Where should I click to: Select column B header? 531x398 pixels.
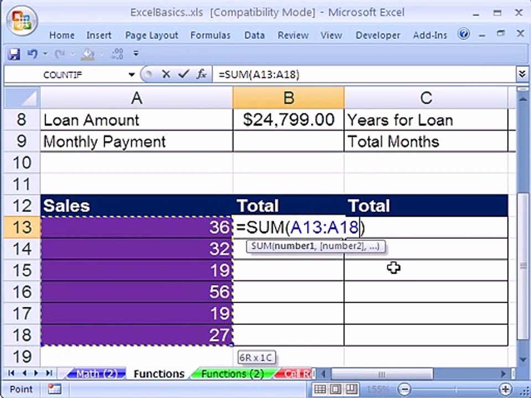[x=289, y=98]
